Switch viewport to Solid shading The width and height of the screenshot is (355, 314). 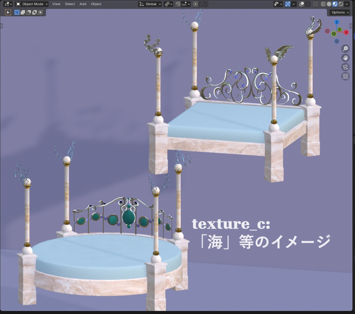pyautogui.click(x=329, y=4)
